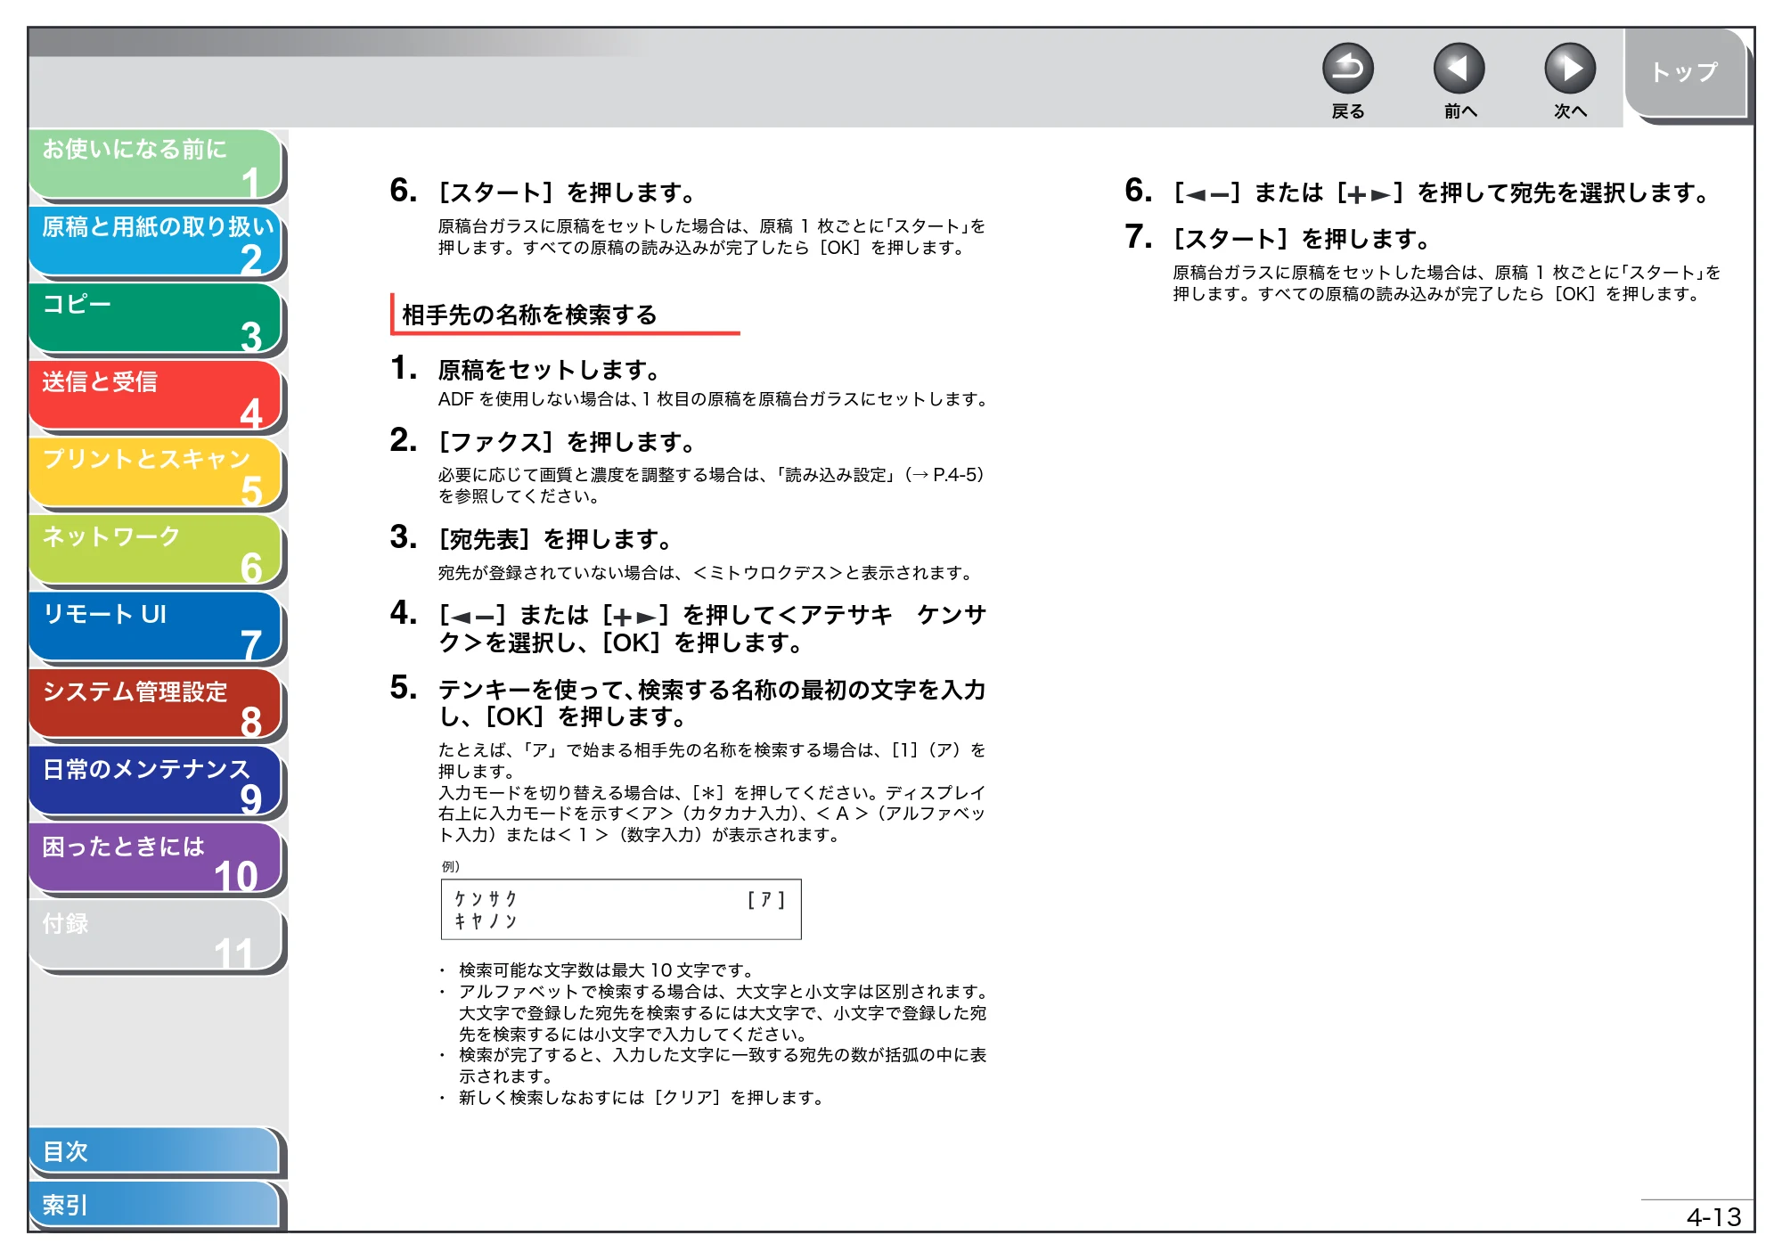Click the 新しく検索しなおすには [クリア] bullet
The width and height of the screenshot is (1782, 1260).
tap(641, 1098)
